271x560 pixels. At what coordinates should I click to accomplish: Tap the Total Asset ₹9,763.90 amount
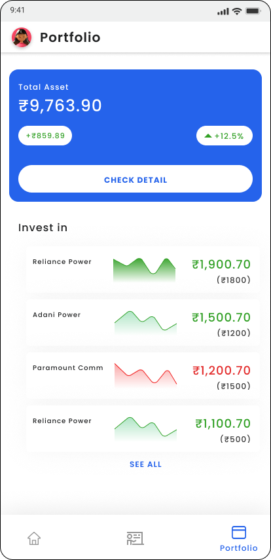coord(60,105)
